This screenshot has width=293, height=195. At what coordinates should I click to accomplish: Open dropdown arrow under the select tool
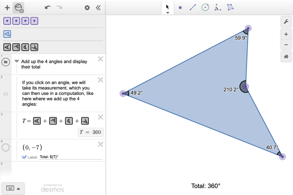tap(168, 13)
